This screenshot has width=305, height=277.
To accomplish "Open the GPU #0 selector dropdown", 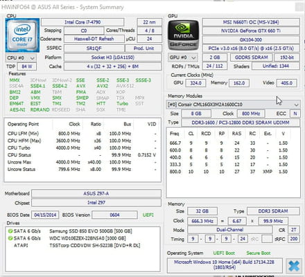I will (183, 57).
